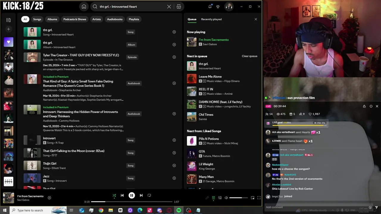Image resolution: width=381 pixels, height=214 pixels.
Task: Seek in the song progress bar
Action: (x=132, y=202)
